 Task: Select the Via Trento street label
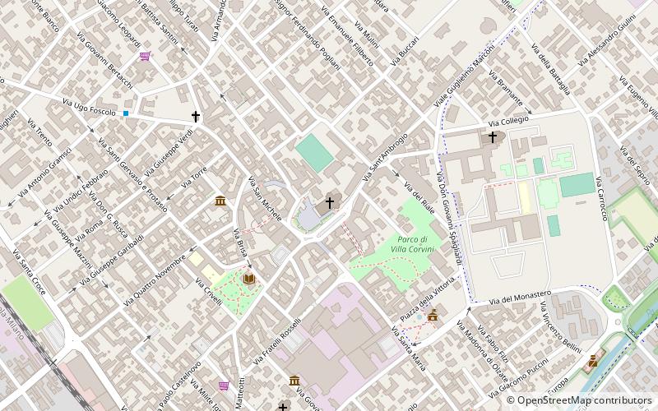pos(39,132)
